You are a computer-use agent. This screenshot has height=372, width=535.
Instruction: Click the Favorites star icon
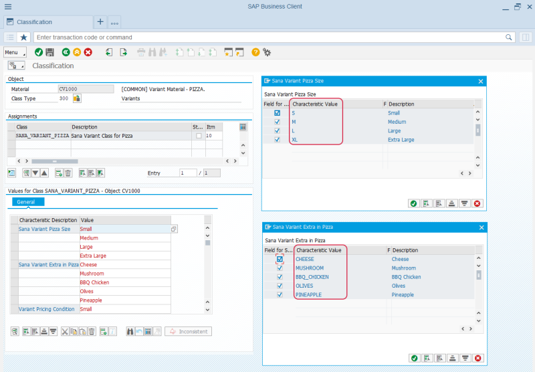tap(23, 37)
